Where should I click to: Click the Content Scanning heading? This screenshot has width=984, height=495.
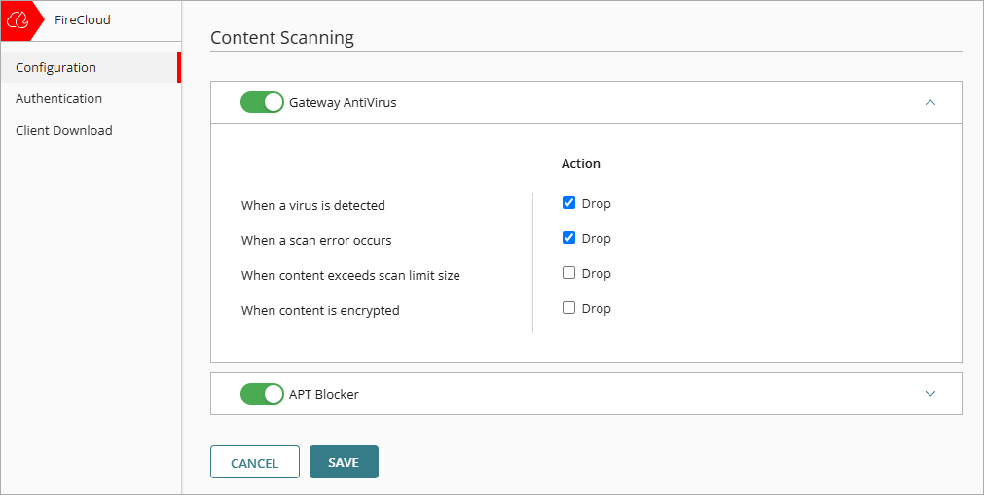(282, 39)
